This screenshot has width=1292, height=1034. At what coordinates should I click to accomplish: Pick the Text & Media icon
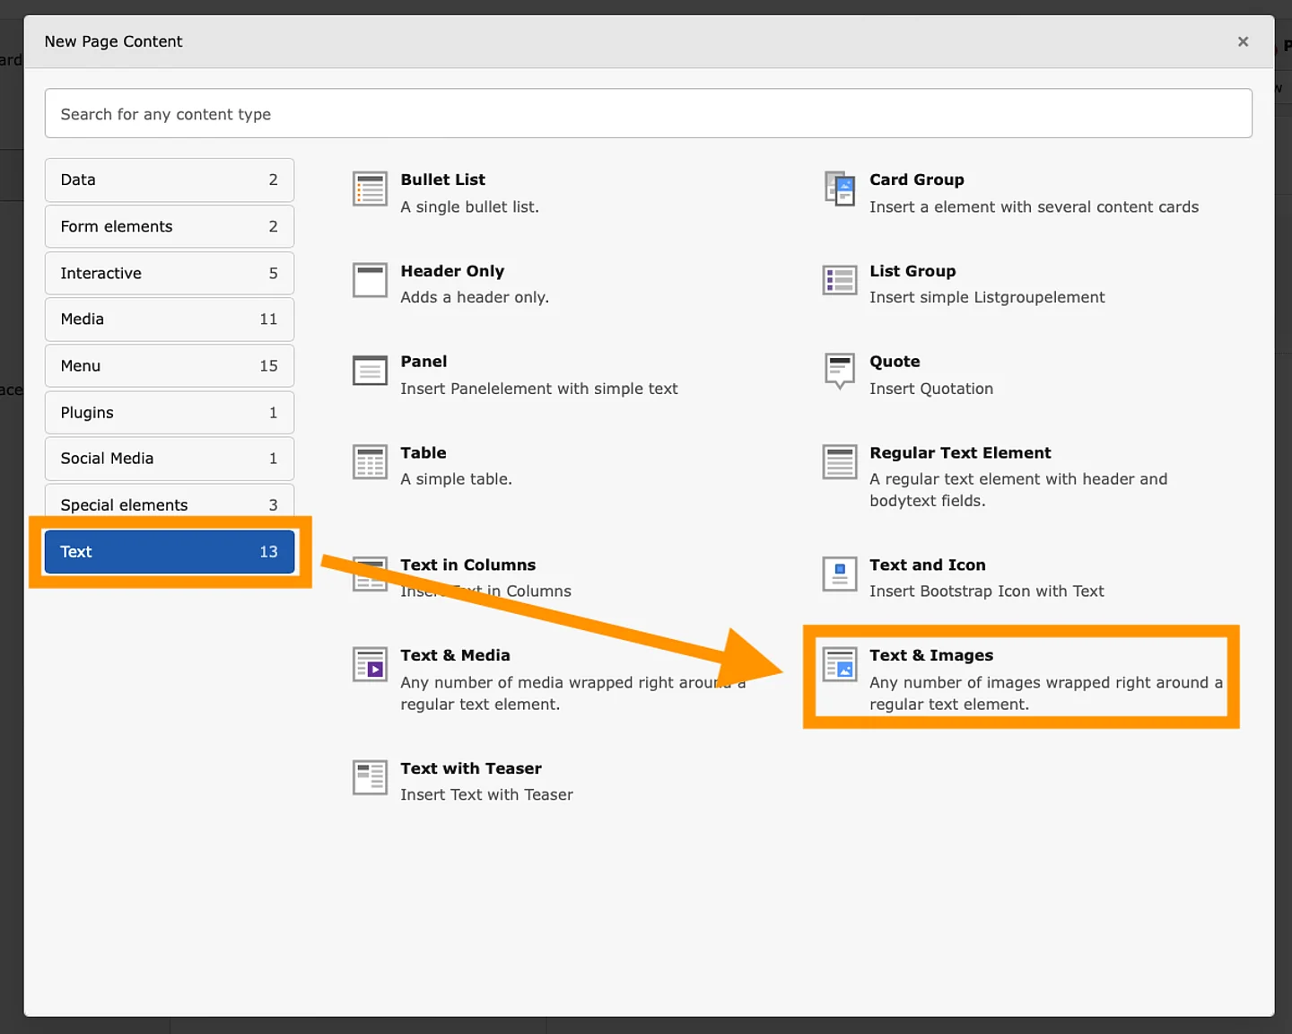[370, 665]
